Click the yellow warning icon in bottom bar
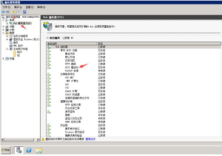 (43, 139)
